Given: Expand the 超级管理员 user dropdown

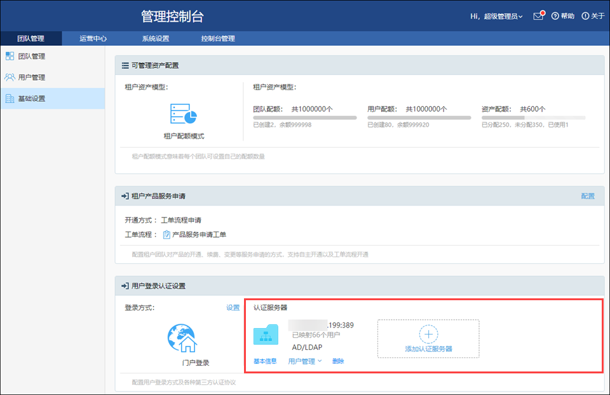Looking at the screenshot, I should click(502, 17).
